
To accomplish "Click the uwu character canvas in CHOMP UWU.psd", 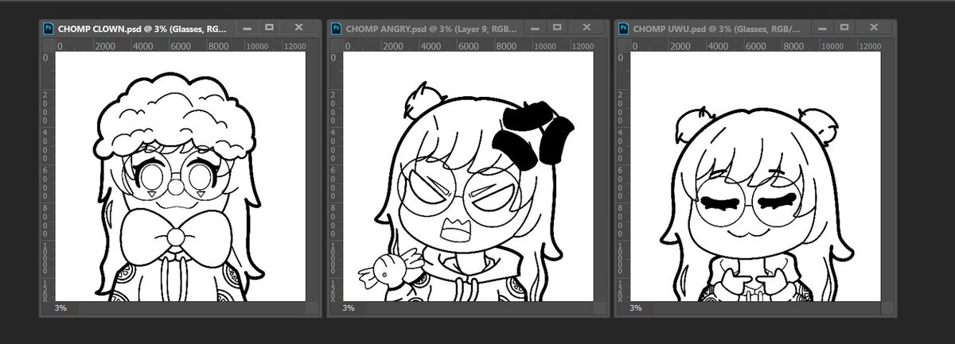I will click(x=755, y=176).
